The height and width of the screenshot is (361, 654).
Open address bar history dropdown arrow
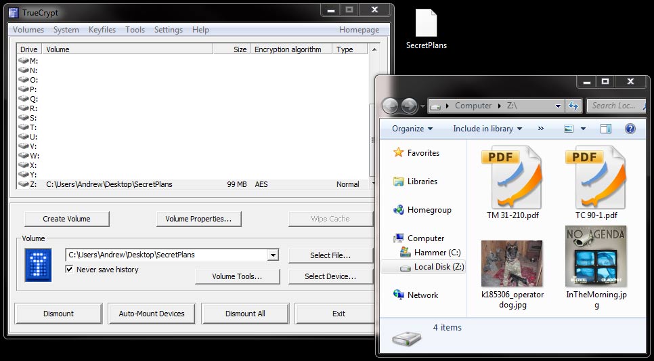click(558, 106)
